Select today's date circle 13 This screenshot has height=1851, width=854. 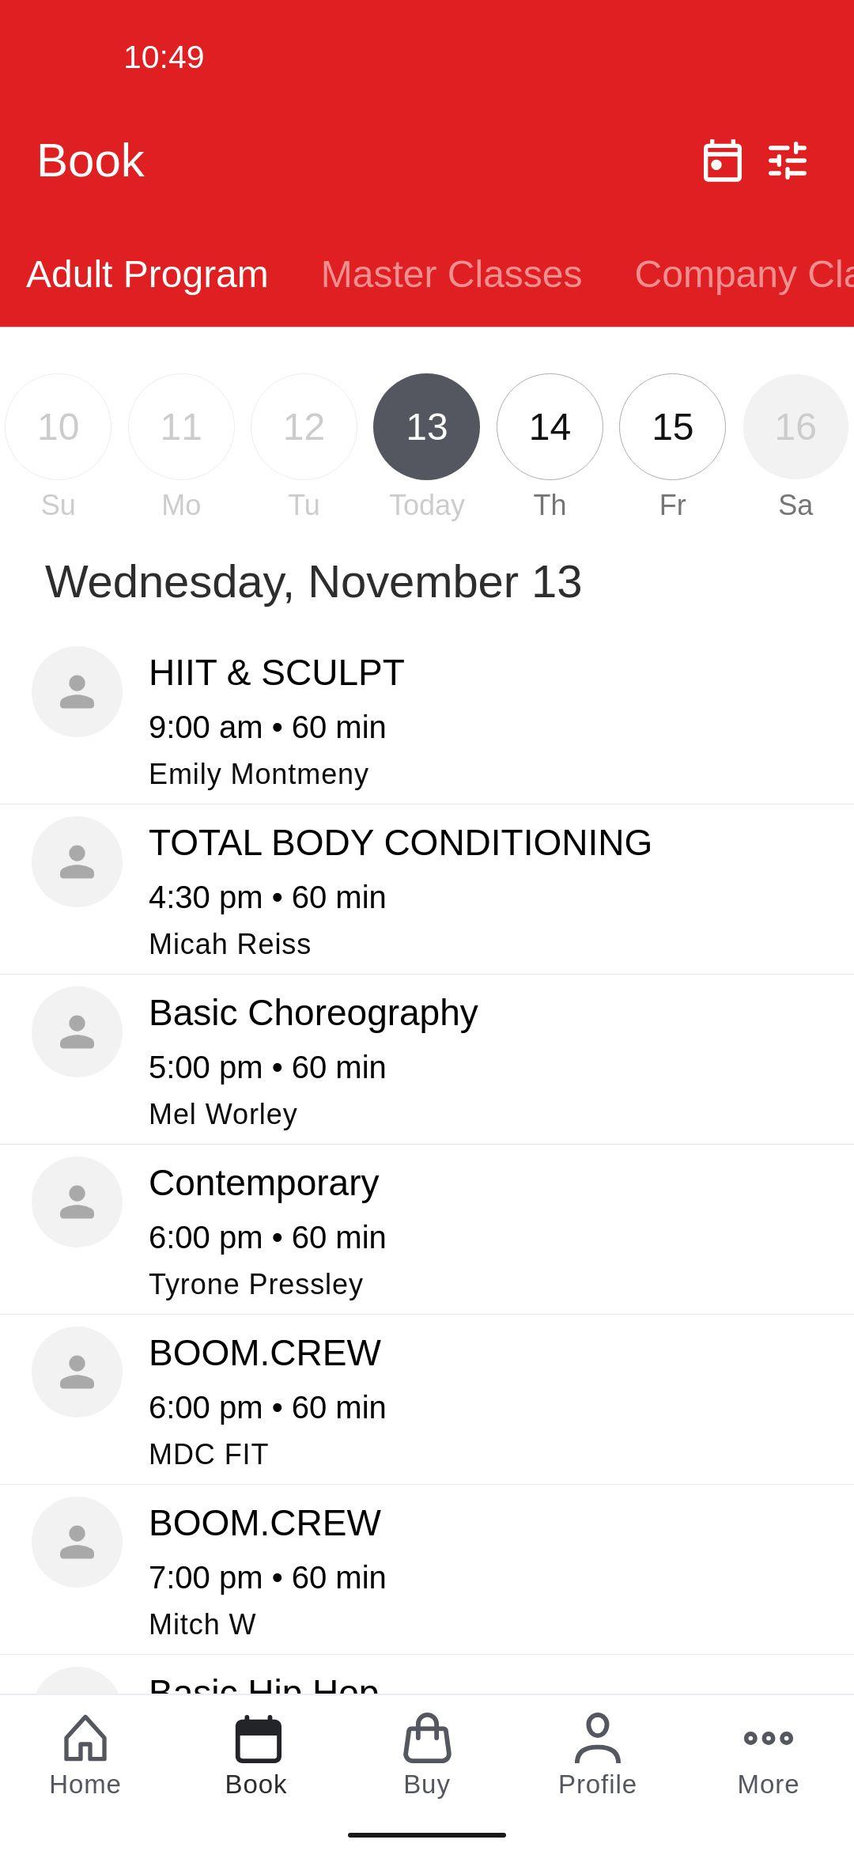[426, 426]
